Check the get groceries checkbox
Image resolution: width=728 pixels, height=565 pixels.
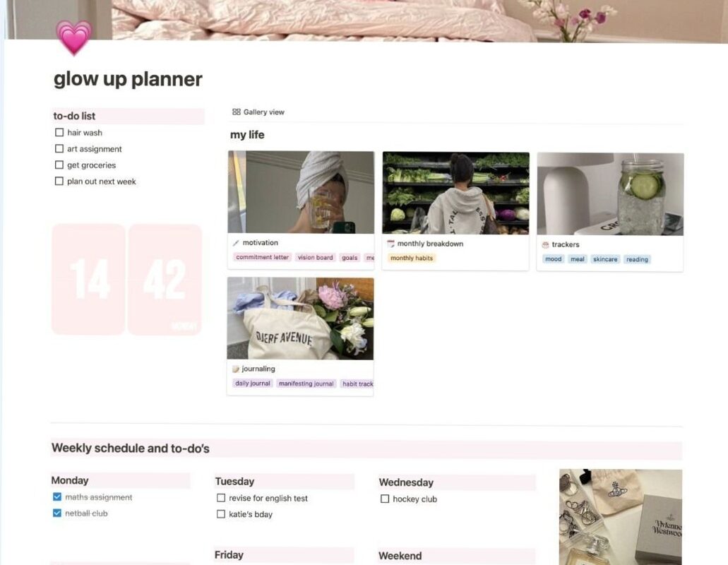pos(59,165)
